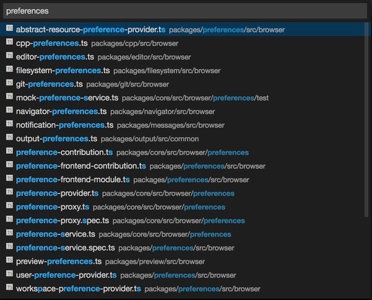Viewport: 372px width, 300px height.
Task: Choose preference-provider.ts file name
Action: 57,193
